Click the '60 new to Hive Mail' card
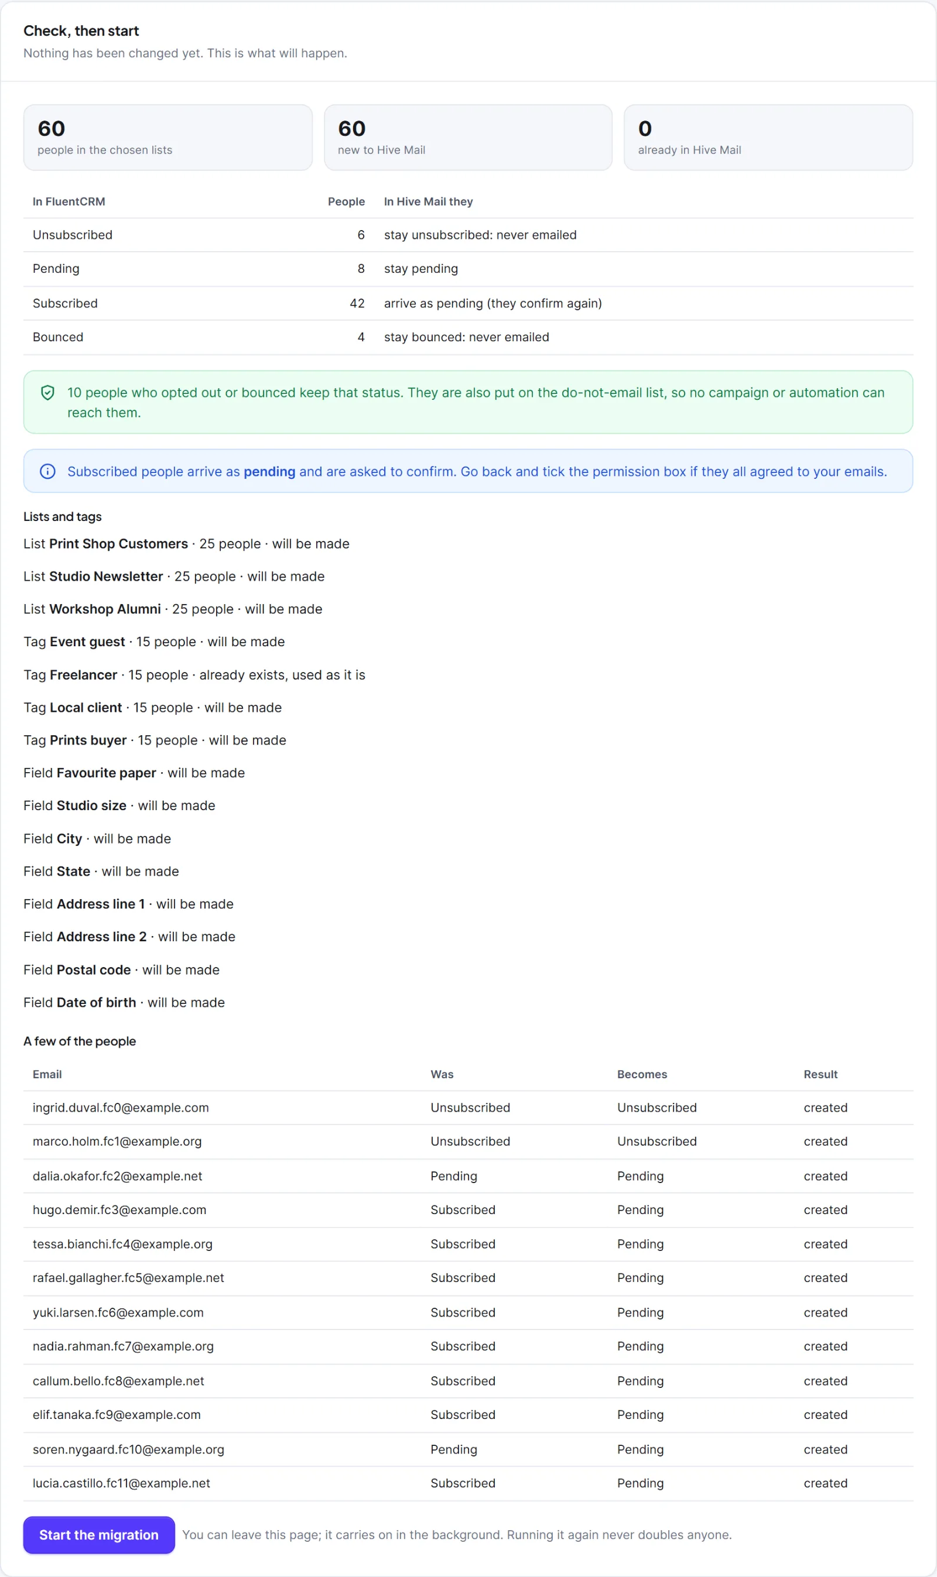This screenshot has height=1577, width=937. [468, 138]
